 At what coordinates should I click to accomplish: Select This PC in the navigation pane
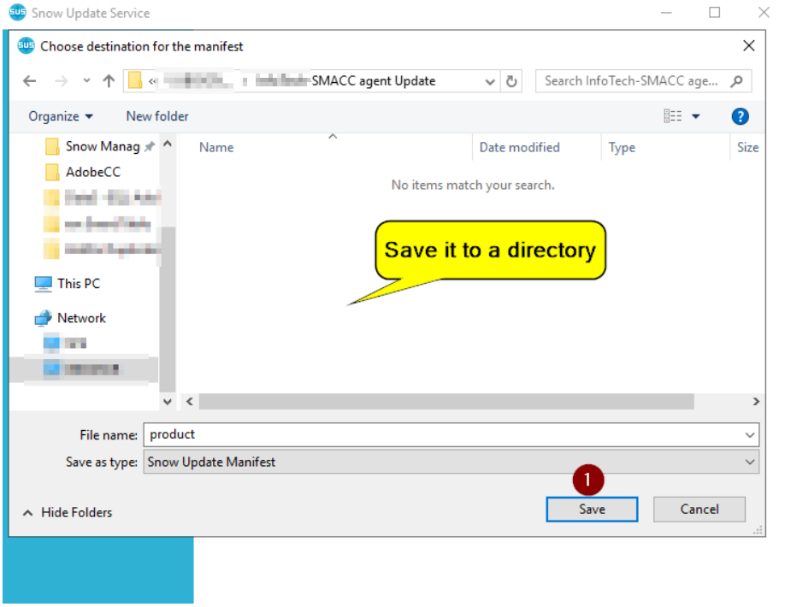68,284
